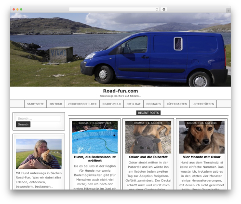Screen dimensions: 241x204
Task: Open the Roadfun 3.0 menu item
Action: click(111, 104)
